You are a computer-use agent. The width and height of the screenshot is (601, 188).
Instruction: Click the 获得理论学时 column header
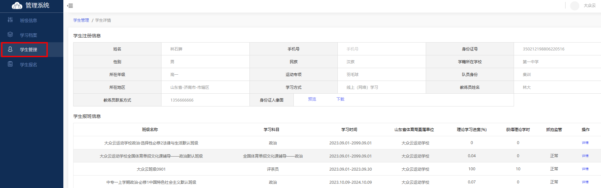pyautogui.click(x=518, y=130)
